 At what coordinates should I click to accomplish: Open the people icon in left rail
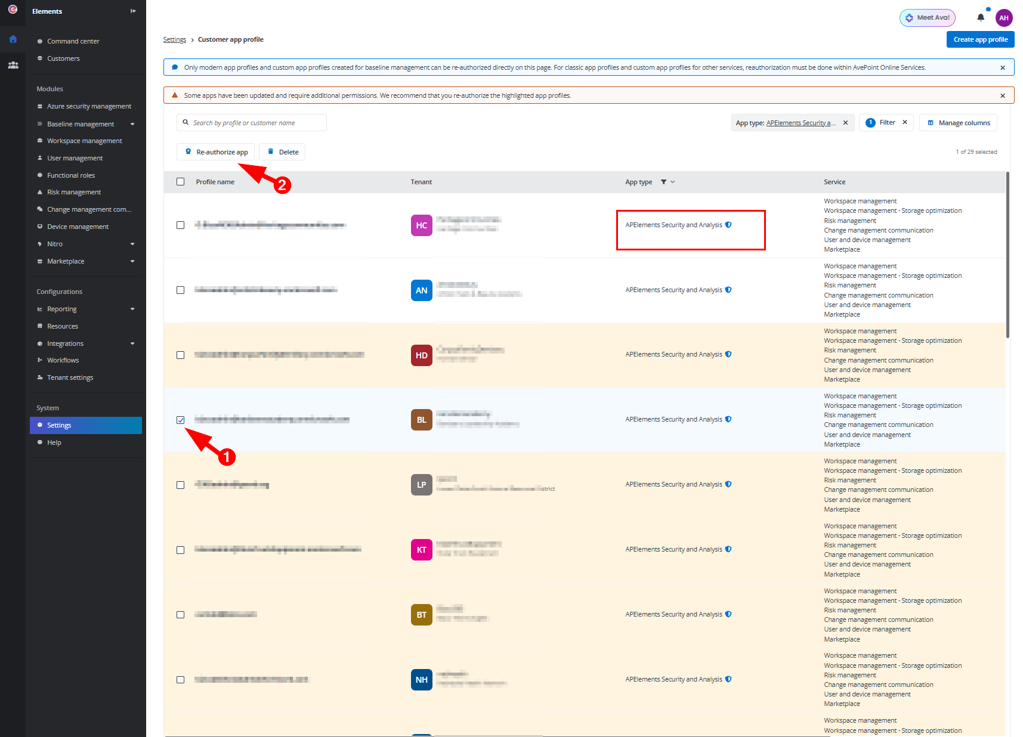point(13,65)
